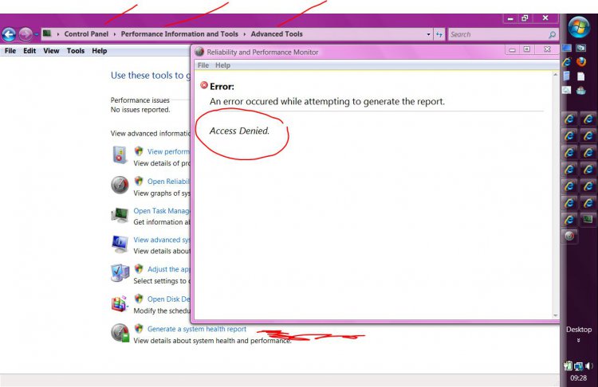Click the View performance details link
The width and height of the screenshot is (598, 387).
click(168, 151)
